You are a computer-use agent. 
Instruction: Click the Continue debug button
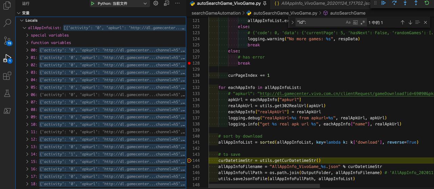pos(384,3)
